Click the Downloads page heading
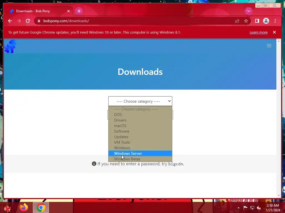 click(140, 72)
